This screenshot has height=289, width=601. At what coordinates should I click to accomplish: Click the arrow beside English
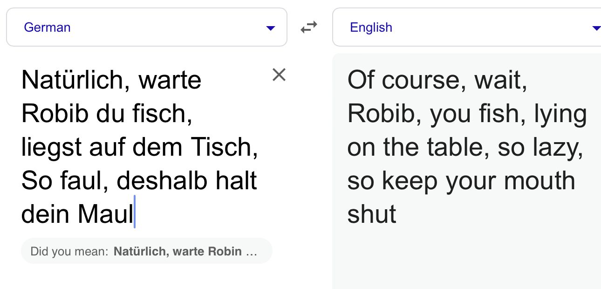[x=596, y=28]
